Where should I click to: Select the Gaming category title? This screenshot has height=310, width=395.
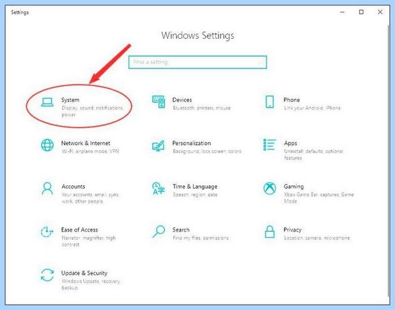pos(294,187)
